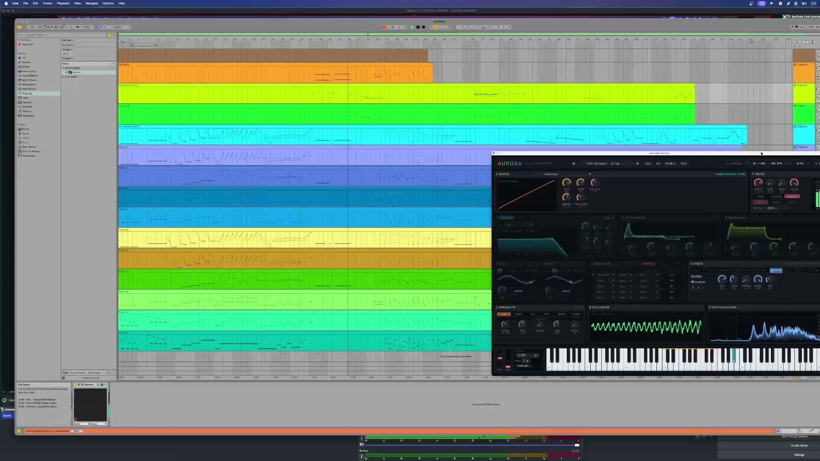
Task: Click the Master Voices knob
Action: pyautogui.click(x=794, y=183)
